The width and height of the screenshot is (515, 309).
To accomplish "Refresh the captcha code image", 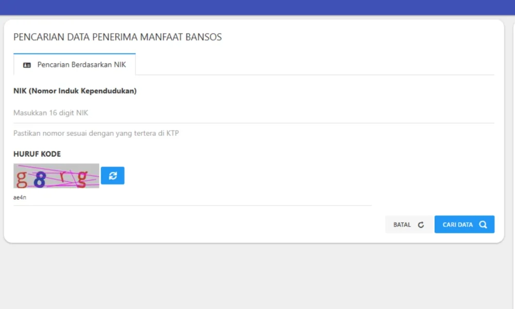I will click(x=112, y=176).
